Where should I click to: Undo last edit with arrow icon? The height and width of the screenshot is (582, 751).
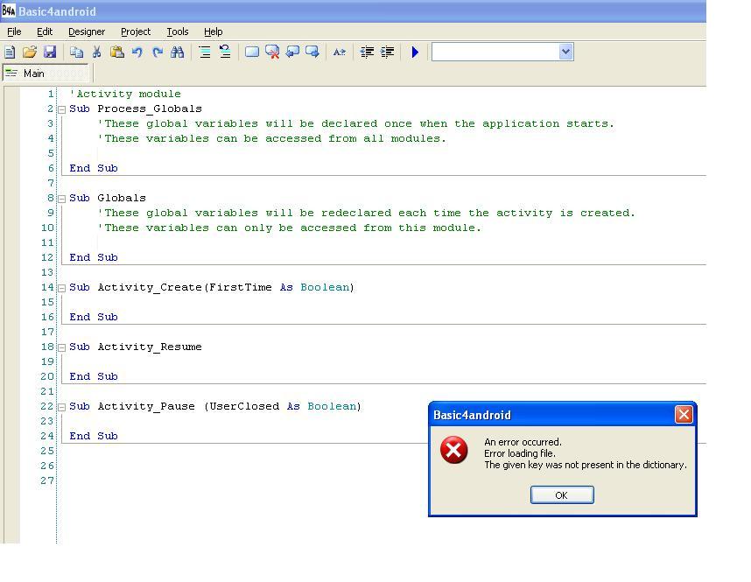pyautogui.click(x=137, y=52)
